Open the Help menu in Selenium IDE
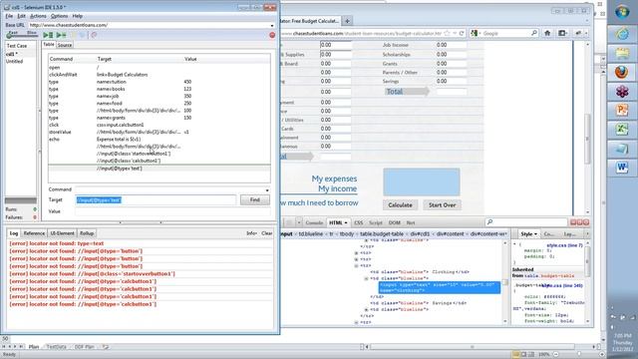 pos(78,16)
